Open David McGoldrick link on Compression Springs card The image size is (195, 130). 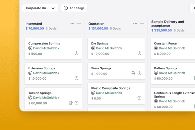46,48
